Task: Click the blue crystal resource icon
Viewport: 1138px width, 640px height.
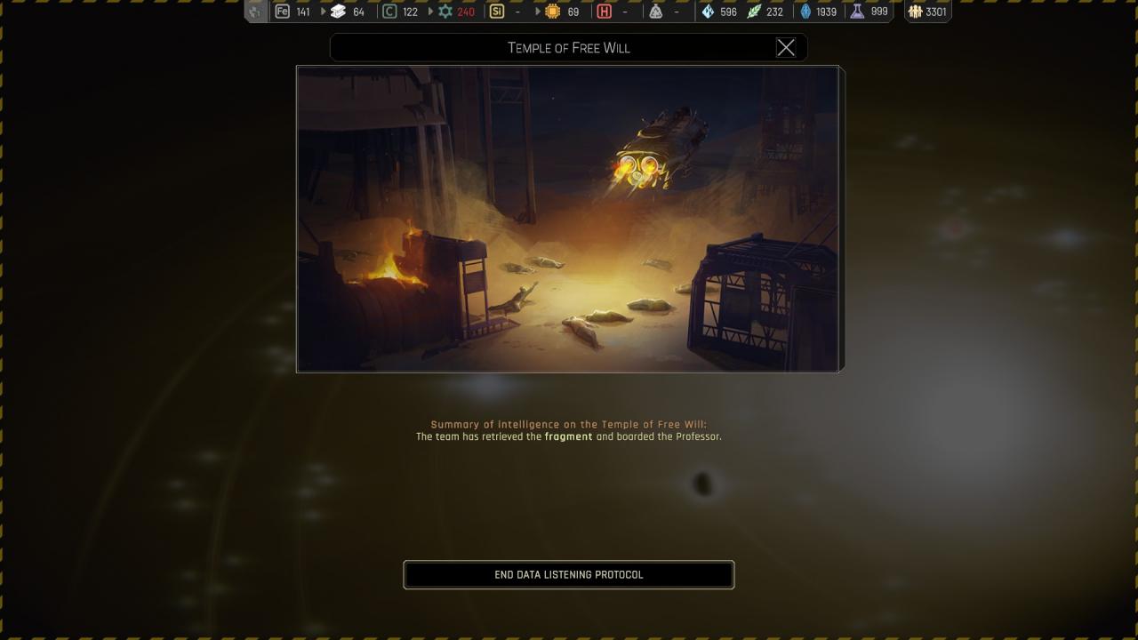Action: (708, 12)
